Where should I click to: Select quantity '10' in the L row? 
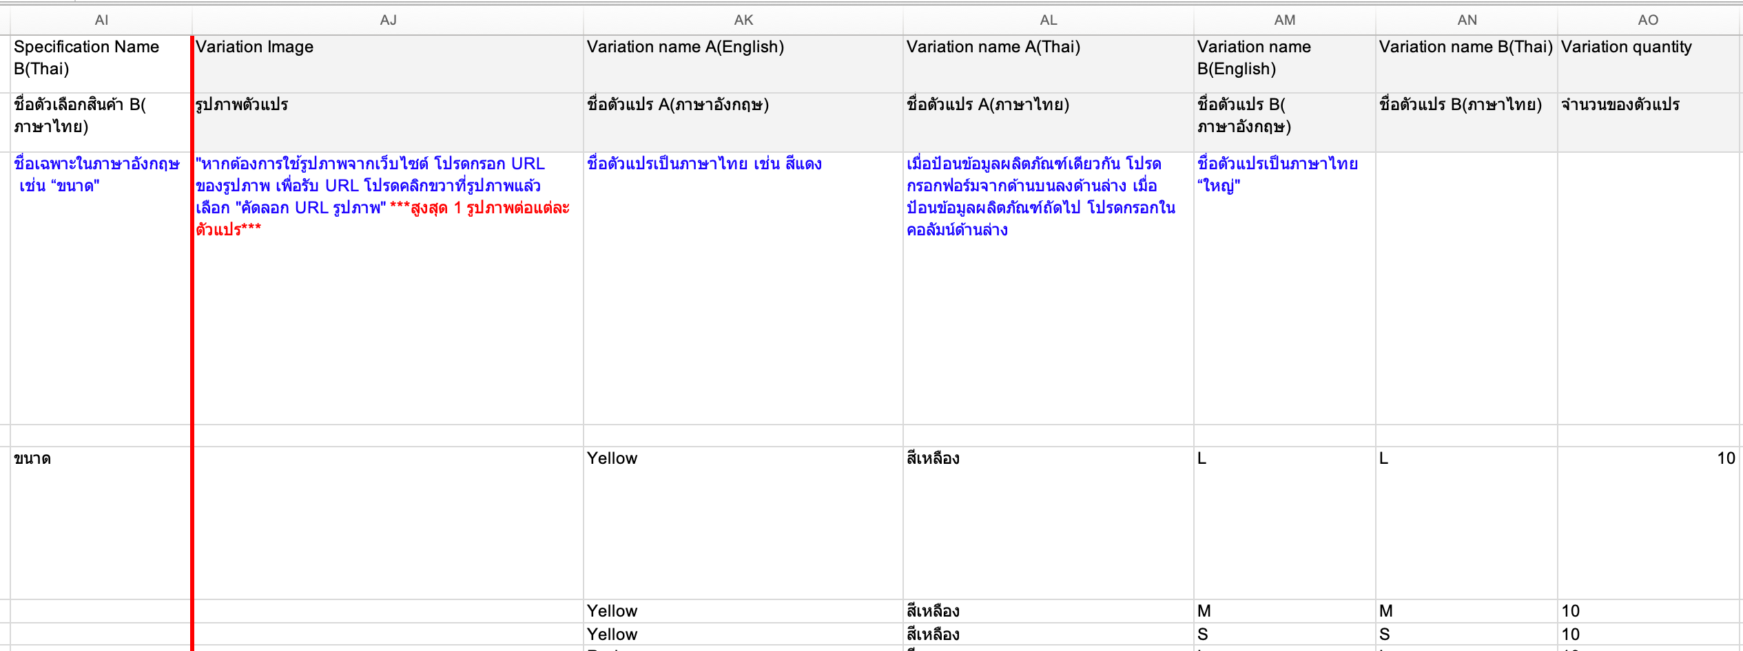click(x=1649, y=523)
